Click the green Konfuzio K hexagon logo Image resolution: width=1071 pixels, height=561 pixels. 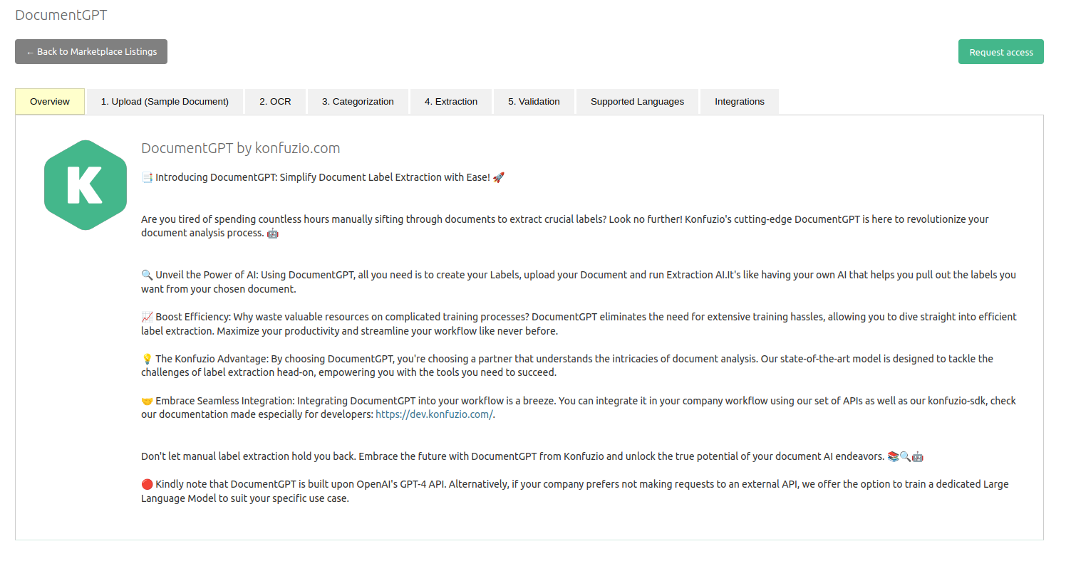pos(86,185)
